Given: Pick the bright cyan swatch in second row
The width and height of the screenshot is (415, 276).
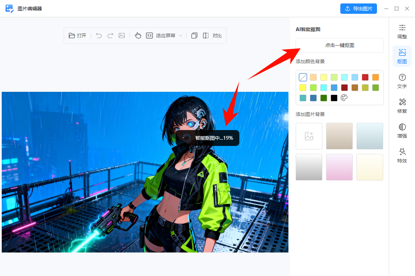Looking at the screenshot, I should pyautogui.click(x=324, y=88).
